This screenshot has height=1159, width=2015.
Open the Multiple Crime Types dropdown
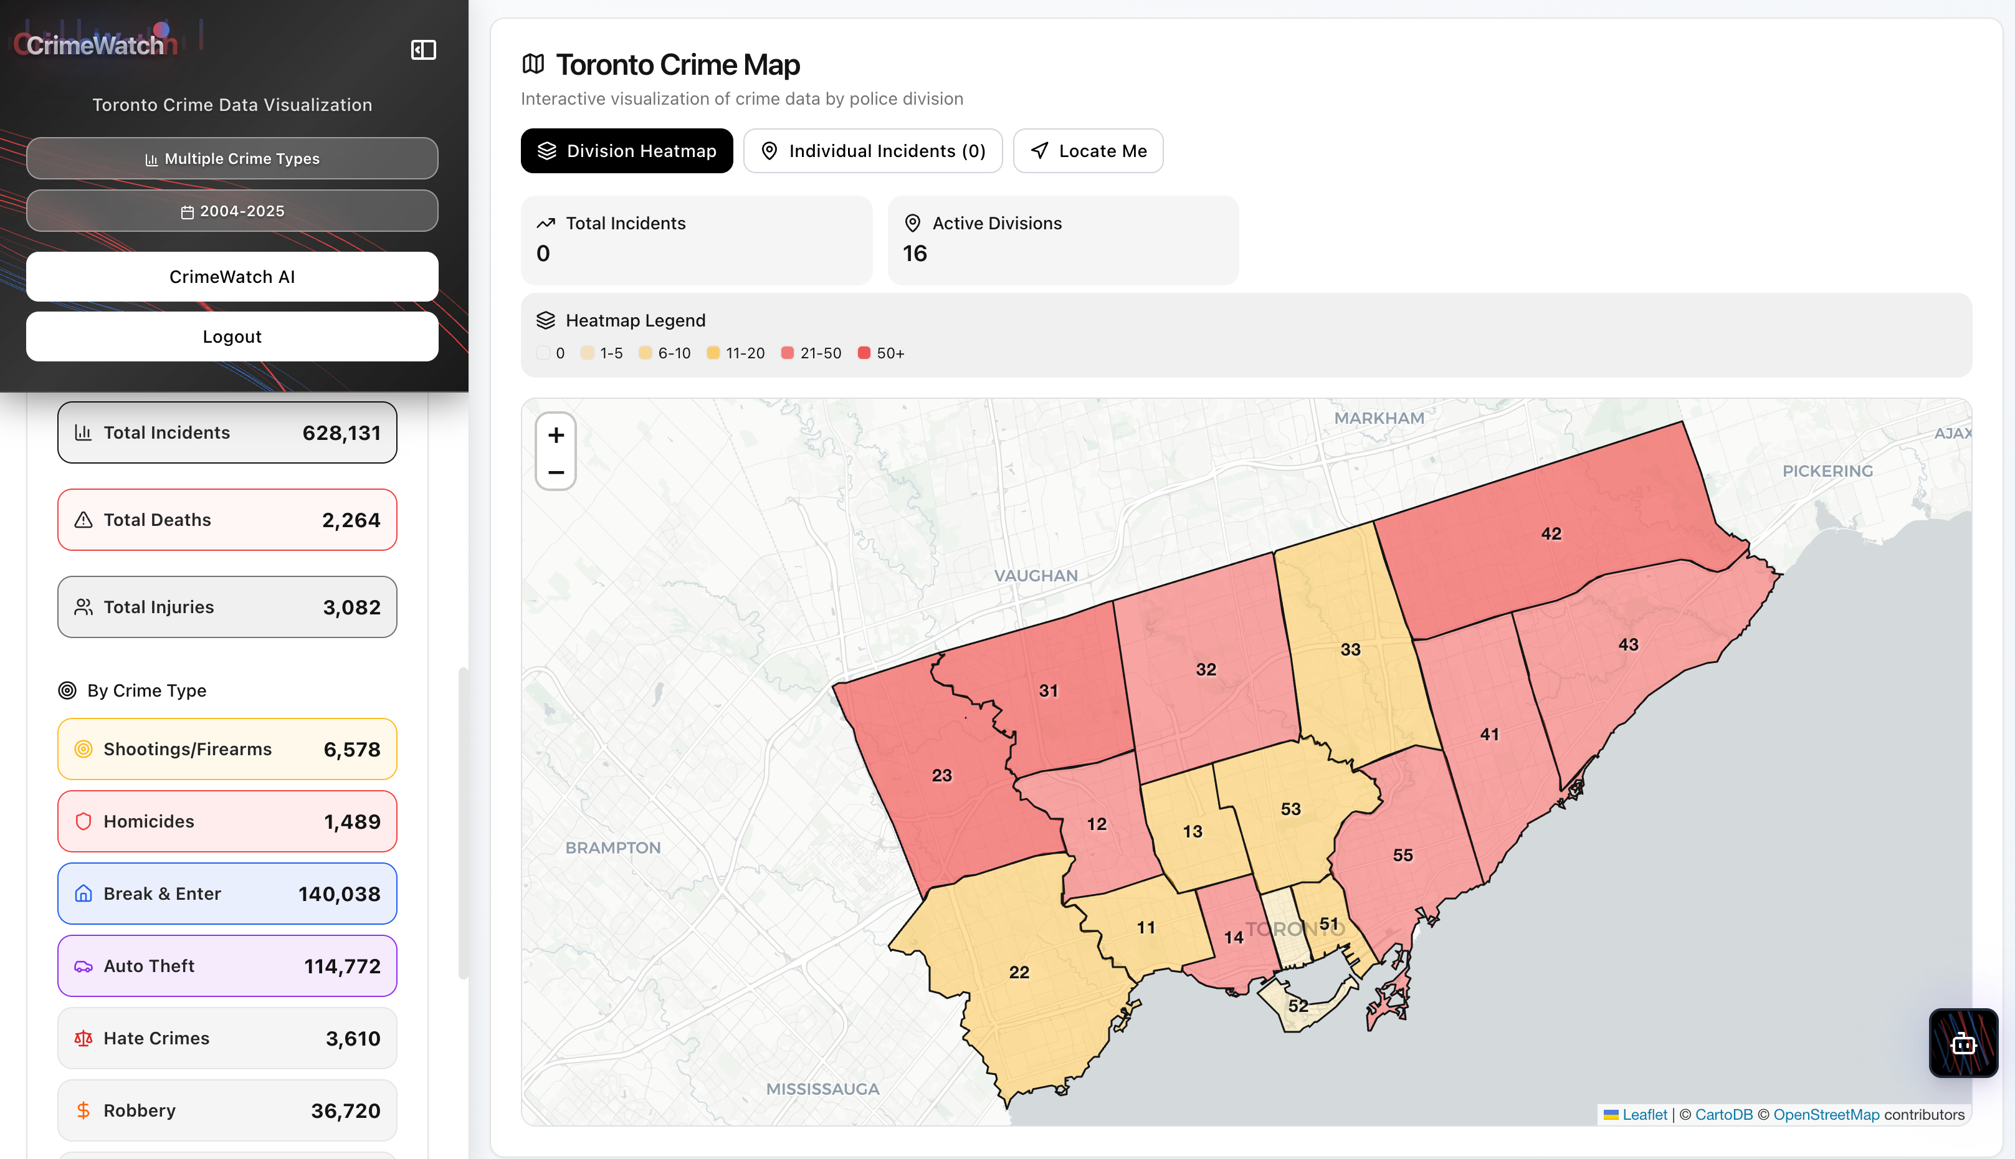tap(232, 158)
